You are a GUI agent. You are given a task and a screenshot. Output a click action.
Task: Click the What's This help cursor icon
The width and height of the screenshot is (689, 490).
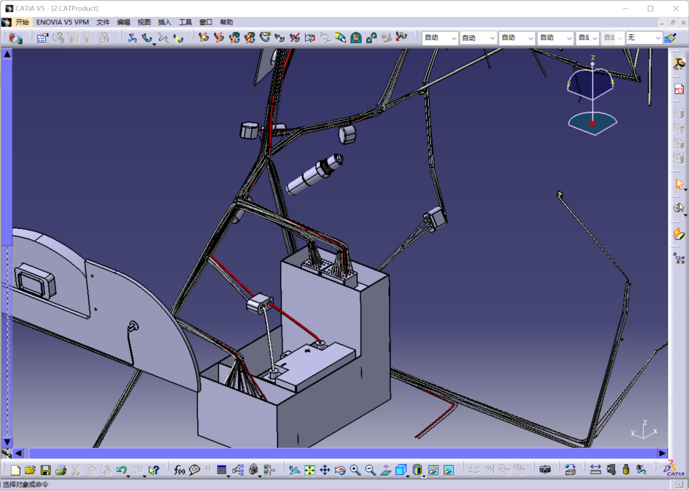point(153,470)
